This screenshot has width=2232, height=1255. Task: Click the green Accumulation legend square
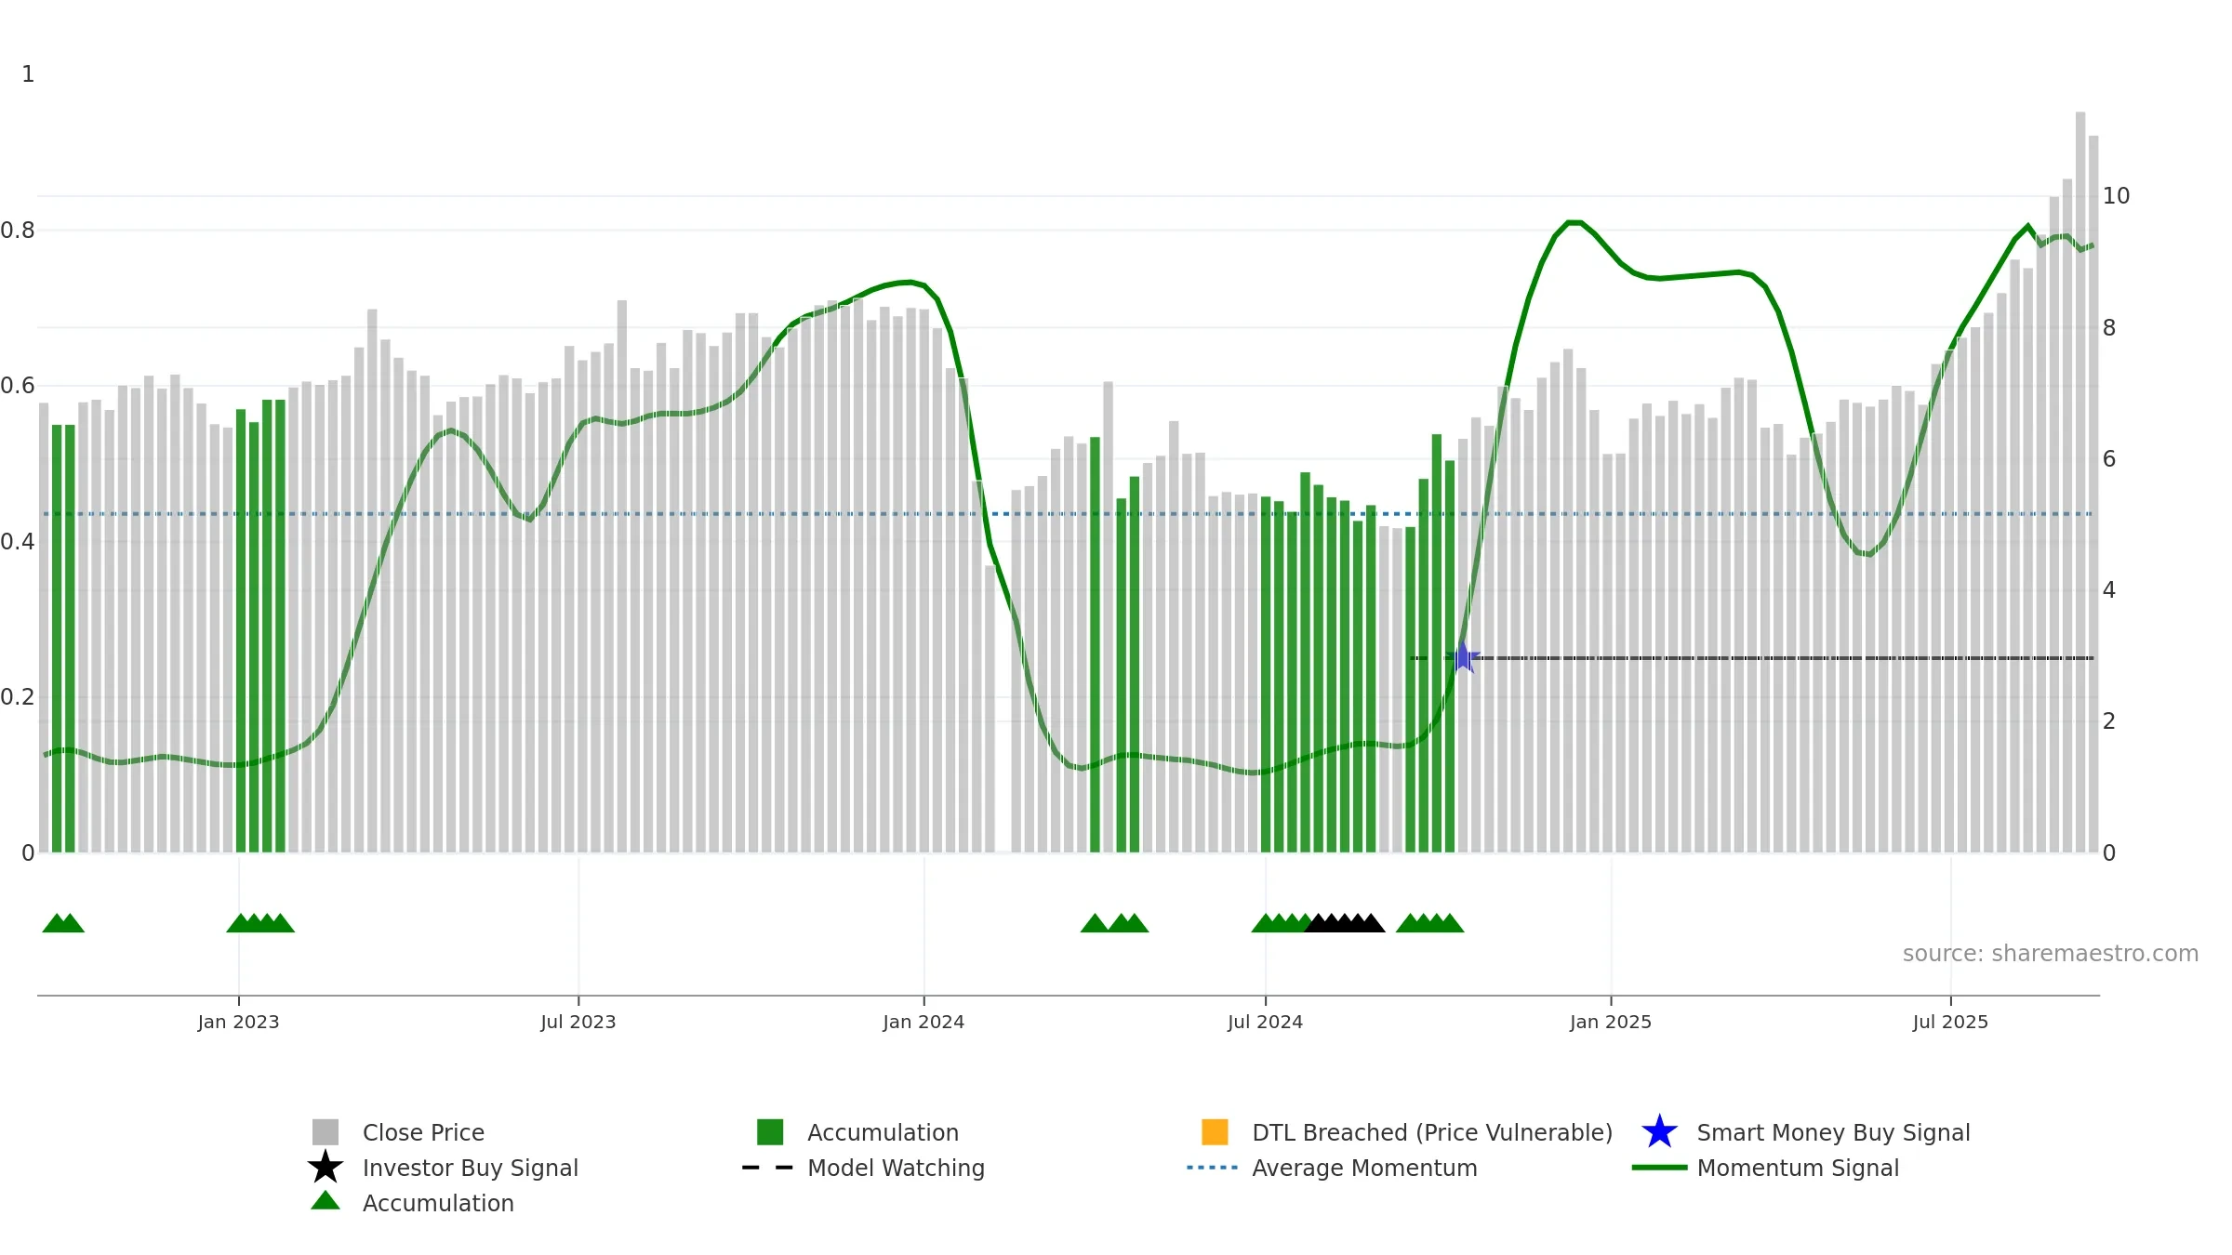[x=770, y=1132]
